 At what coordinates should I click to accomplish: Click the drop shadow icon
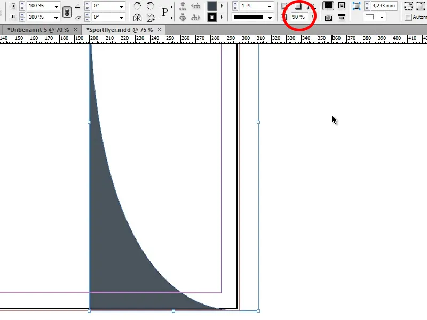pyautogui.click(x=298, y=6)
